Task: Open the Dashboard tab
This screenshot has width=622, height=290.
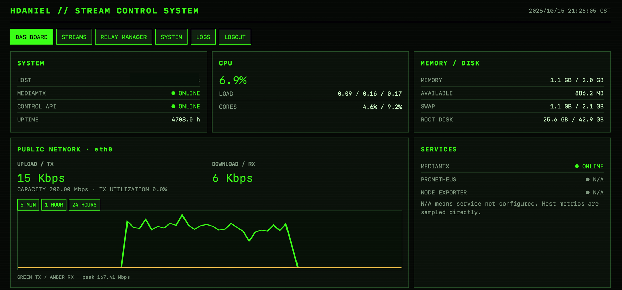Action: tap(31, 37)
